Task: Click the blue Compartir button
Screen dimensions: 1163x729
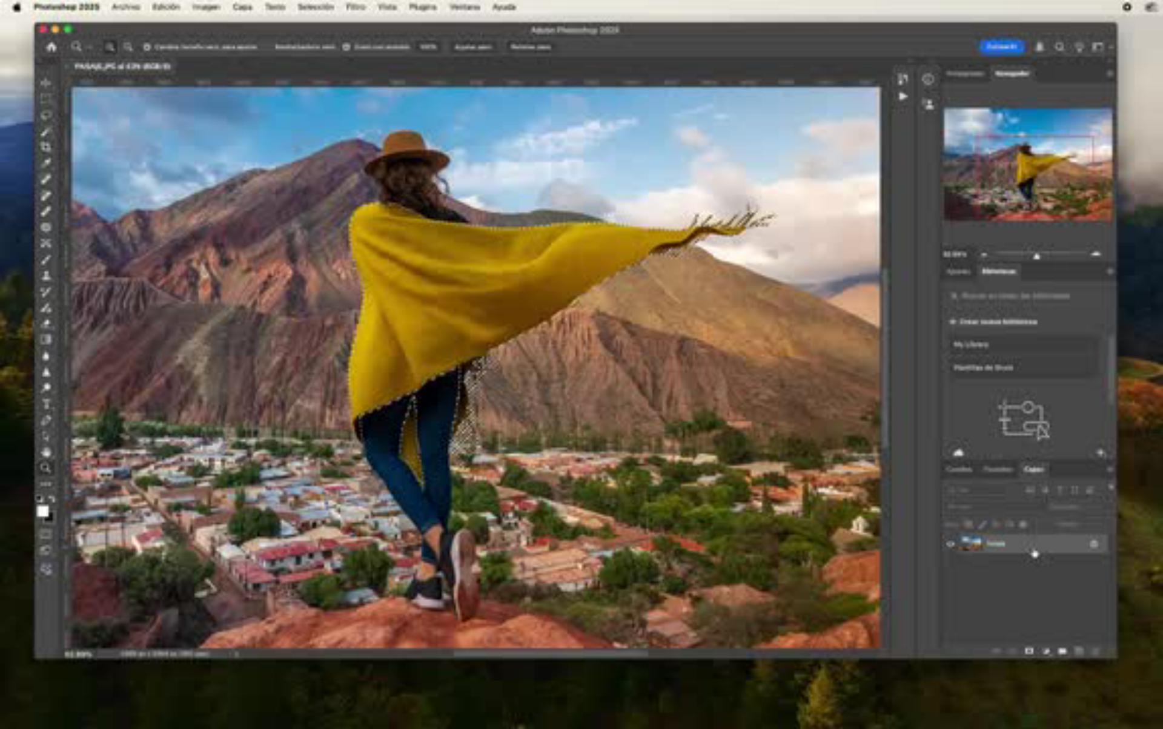Action: point(1001,47)
